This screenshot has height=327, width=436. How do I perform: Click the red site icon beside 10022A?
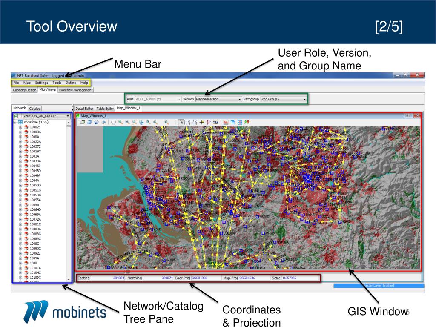pos(26,142)
